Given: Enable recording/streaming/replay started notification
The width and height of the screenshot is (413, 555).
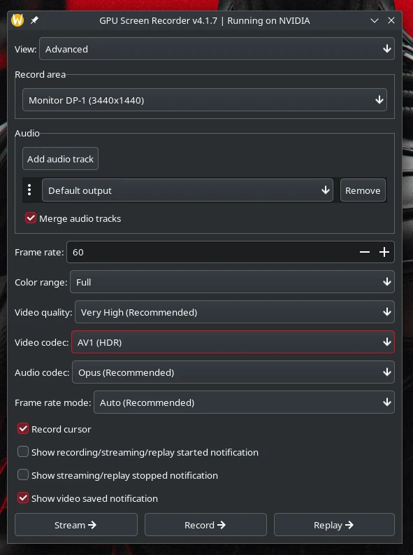Looking at the screenshot, I should pos(23,451).
